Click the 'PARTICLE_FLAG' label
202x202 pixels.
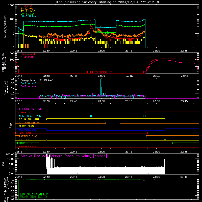point(28,136)
